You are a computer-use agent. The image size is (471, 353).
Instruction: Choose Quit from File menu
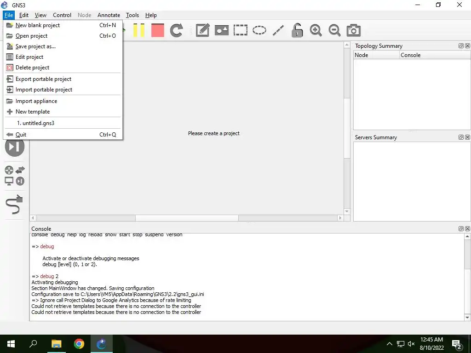[x=63, y=135]
